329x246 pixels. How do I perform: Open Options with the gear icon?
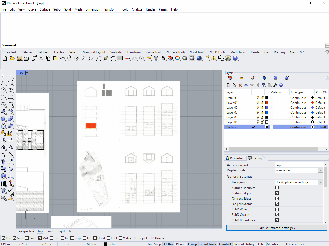pos(214,58)
